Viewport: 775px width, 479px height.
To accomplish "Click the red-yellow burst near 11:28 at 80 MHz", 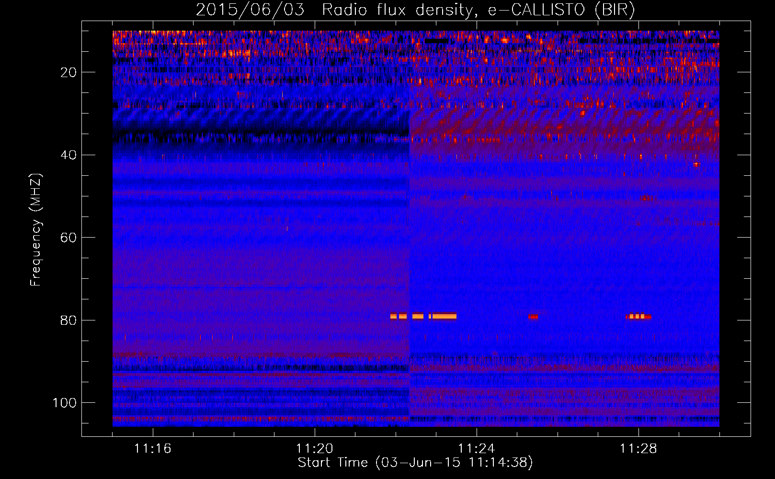I will [x=638, y=317].
